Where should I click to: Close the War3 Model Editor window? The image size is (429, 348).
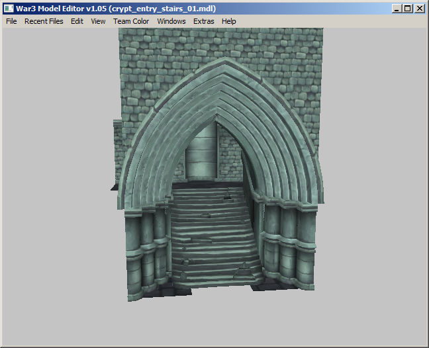point(419,9)
